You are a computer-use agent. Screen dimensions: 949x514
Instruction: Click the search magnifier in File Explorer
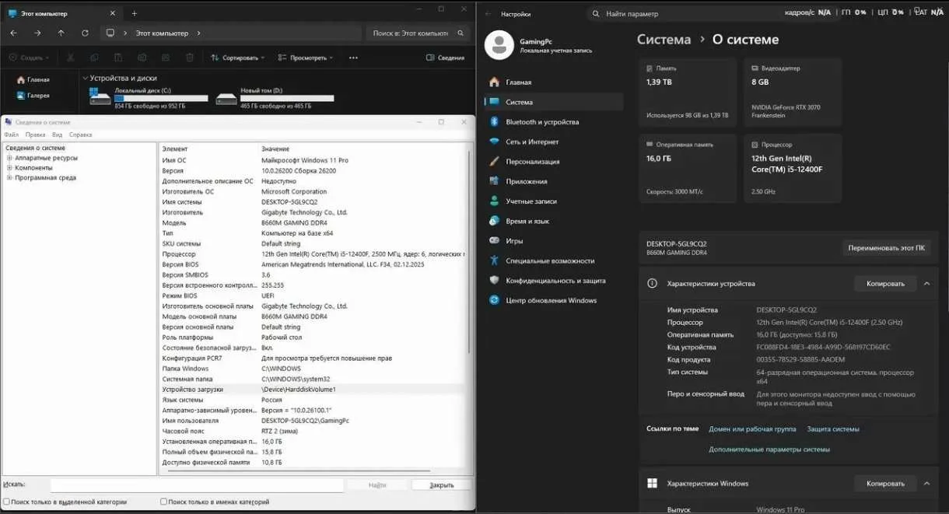pos(460,33)
